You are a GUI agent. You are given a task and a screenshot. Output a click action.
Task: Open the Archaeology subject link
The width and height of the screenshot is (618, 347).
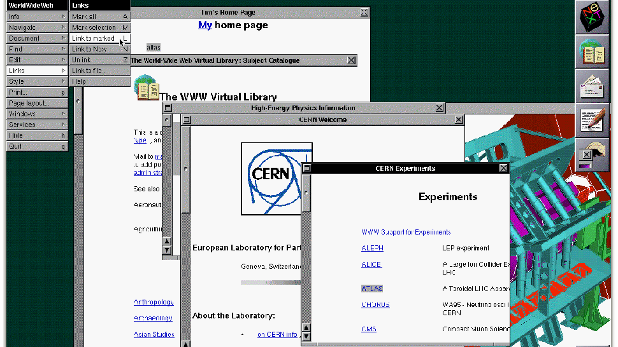click(153, 318)
